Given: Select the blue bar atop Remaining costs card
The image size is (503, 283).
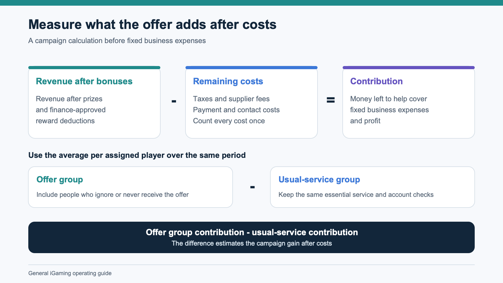Looking at the screenshot, I should [251, 68].
